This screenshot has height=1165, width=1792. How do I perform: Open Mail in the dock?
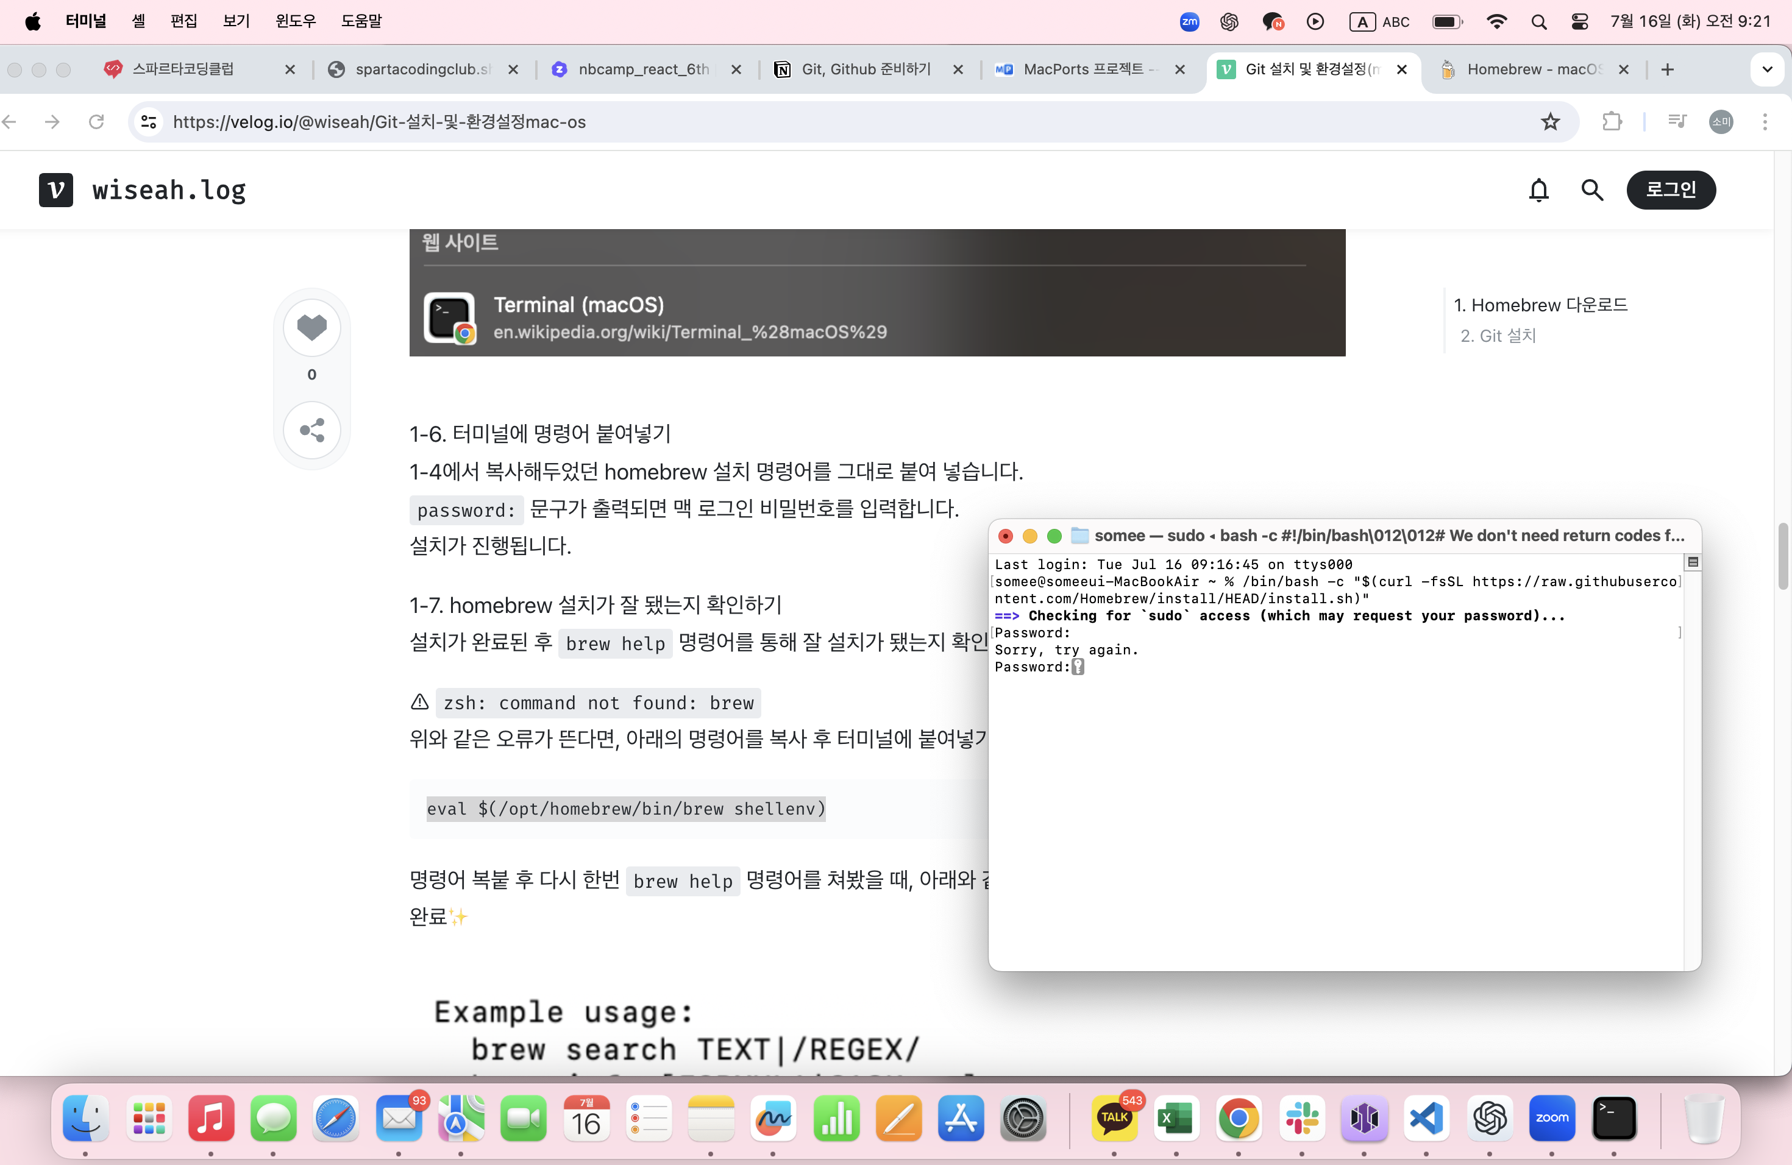(398, 1117)
